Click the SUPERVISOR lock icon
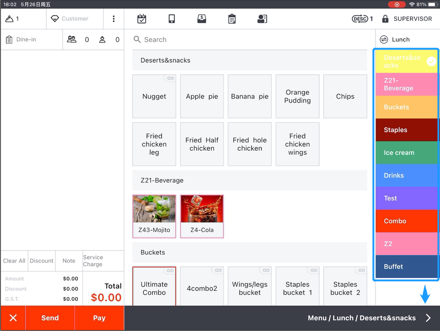440x331 pixels. click(x=385, y=19)
